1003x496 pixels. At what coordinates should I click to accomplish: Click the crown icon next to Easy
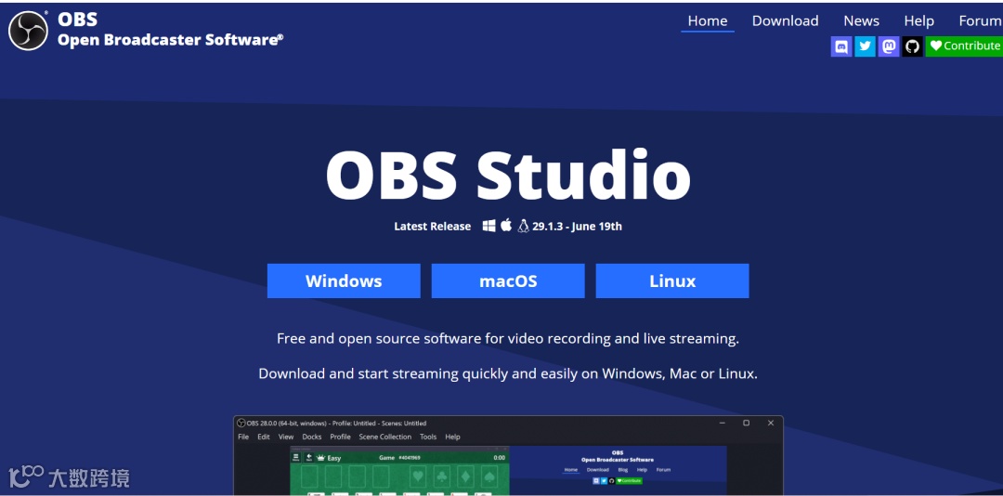pos(321,458)
